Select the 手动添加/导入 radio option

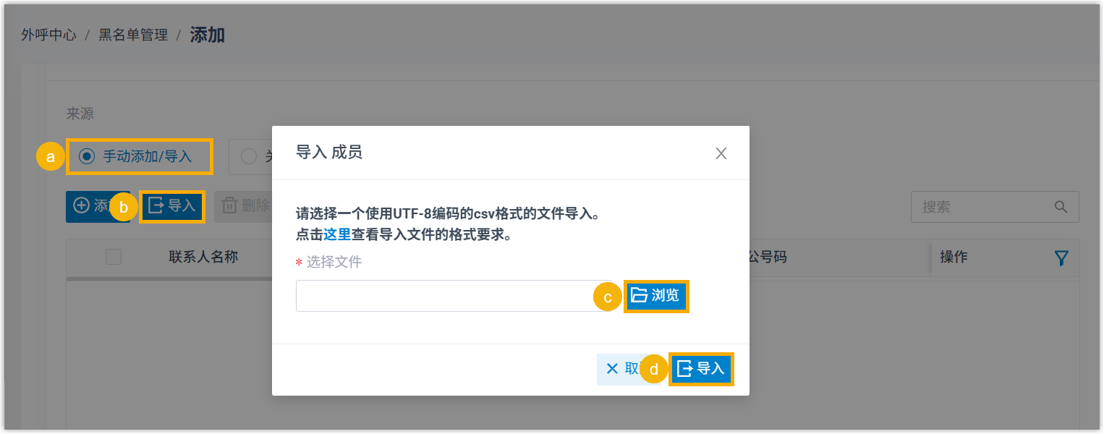[88, 156]
